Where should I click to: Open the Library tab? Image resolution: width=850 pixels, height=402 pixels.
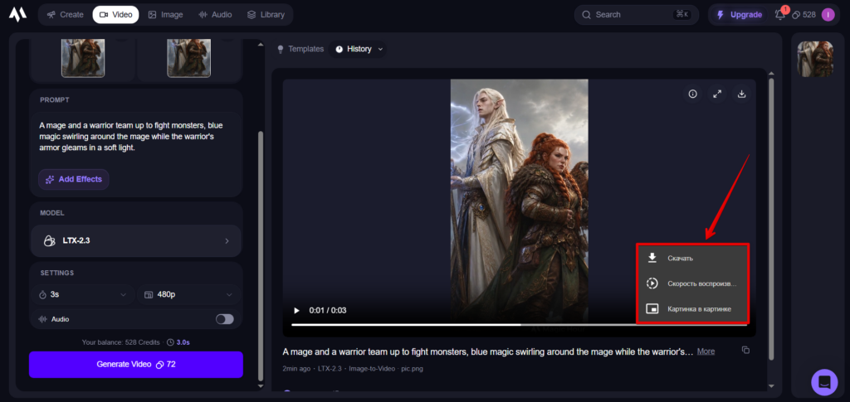[x=266, y=15]
